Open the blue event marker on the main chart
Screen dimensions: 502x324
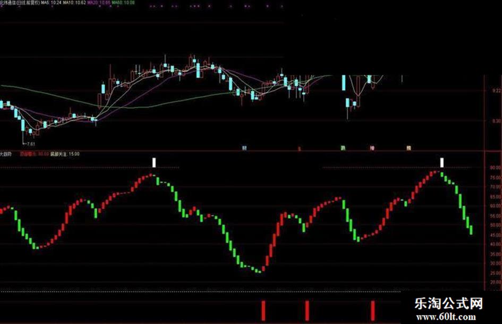coord(244,148)
